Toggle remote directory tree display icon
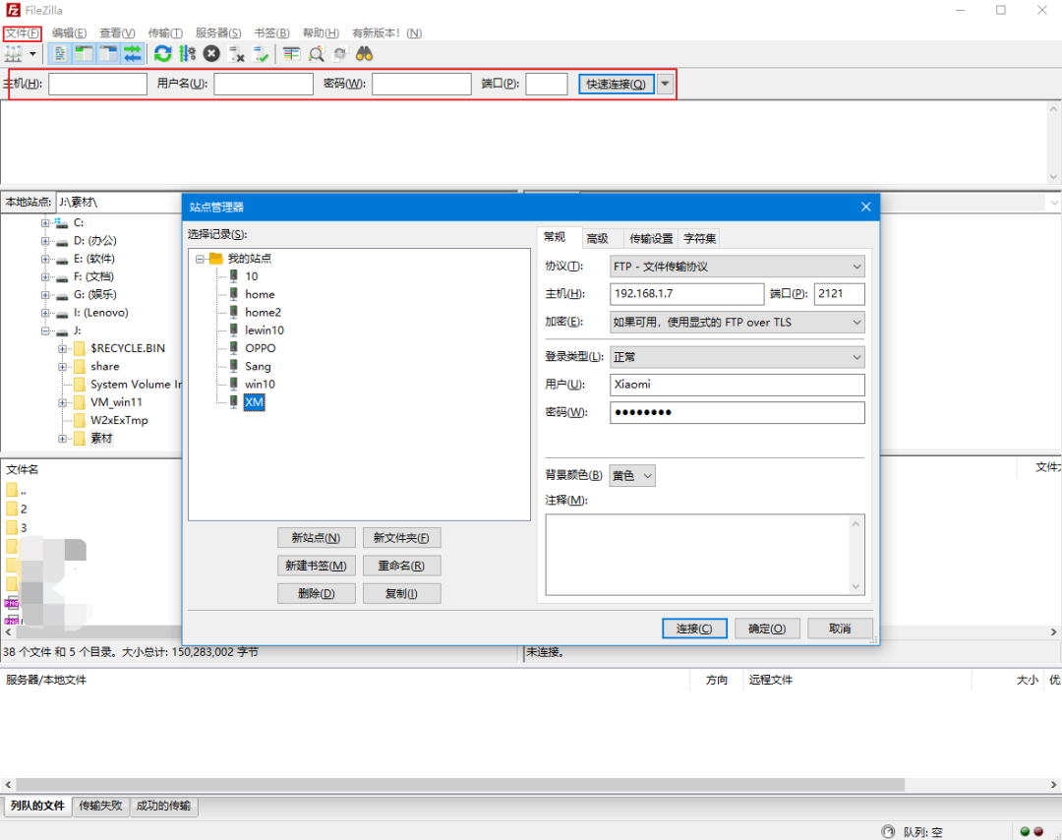The image size is (1062, 840). (108, 53)
